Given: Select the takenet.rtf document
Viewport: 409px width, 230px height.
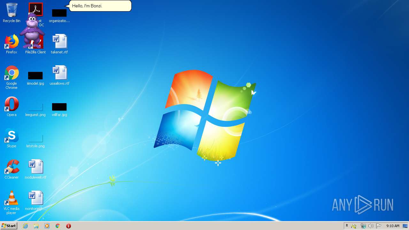Looking at the screenshot, I should tap(59, 44).
